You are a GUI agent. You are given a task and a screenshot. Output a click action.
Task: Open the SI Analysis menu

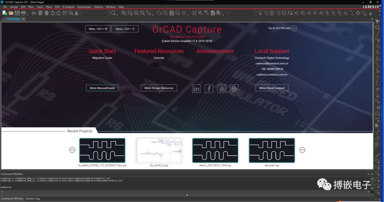click(x=68, y=7)
